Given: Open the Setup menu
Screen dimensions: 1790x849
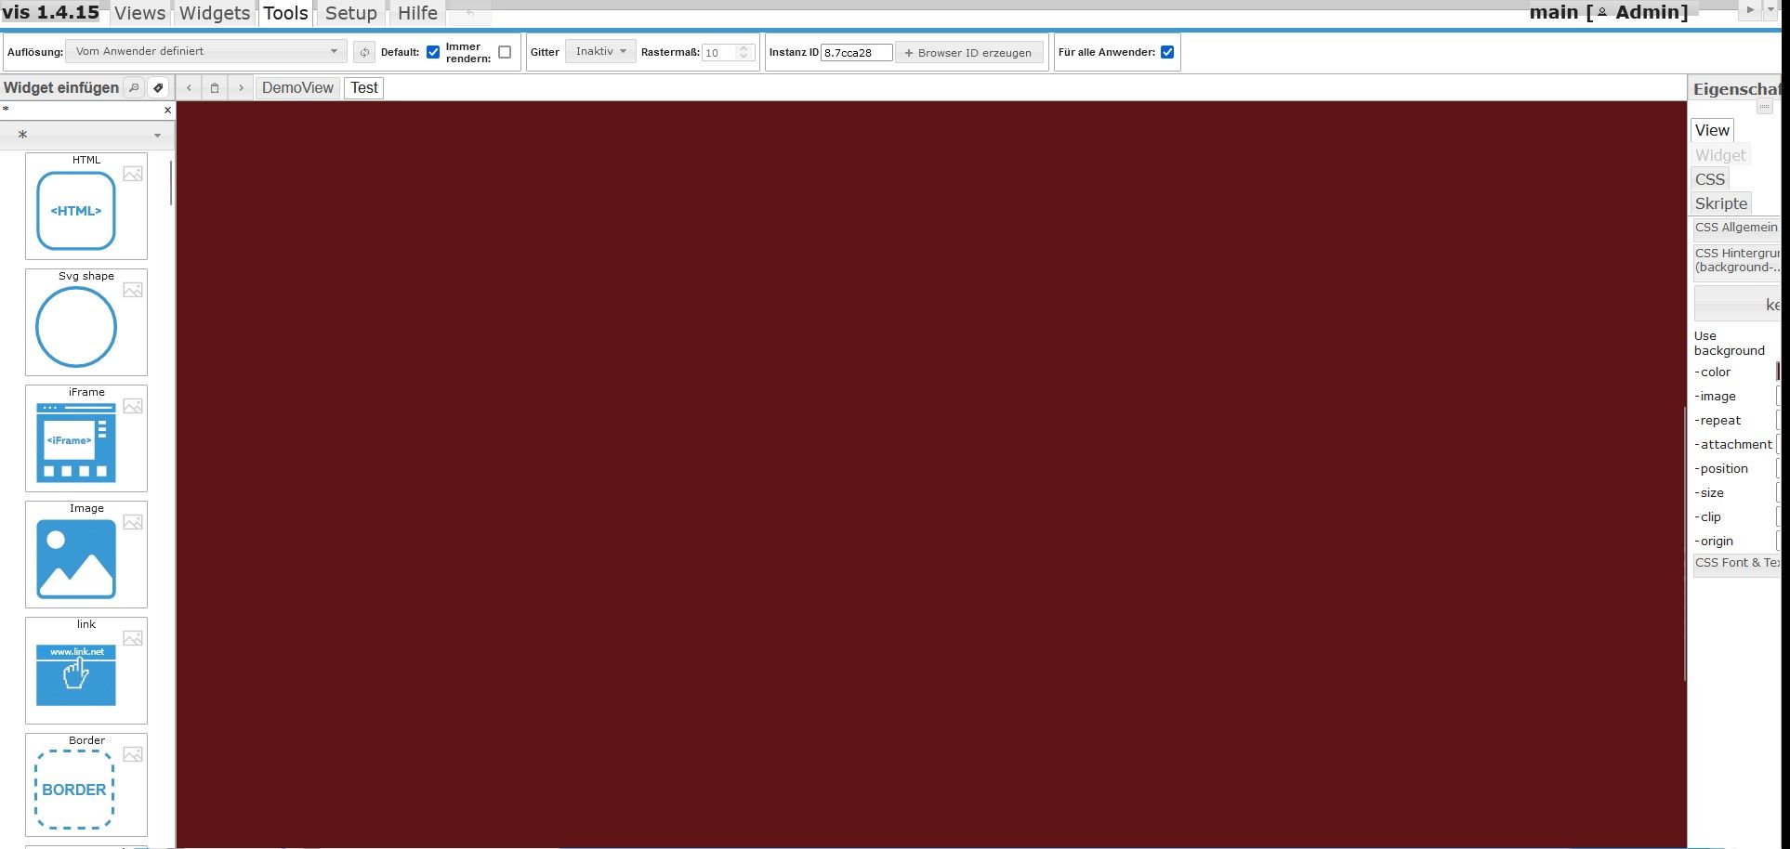Looking at the screenshot, I should [x=351, y=13].
